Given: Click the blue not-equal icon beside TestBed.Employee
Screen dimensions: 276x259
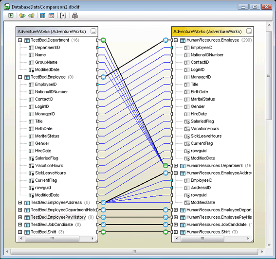Looking at the screenshot, I should tap(103, 77).
